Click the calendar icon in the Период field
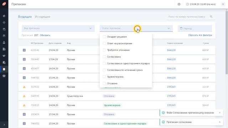228x128 pixels. tap(181, 28)
